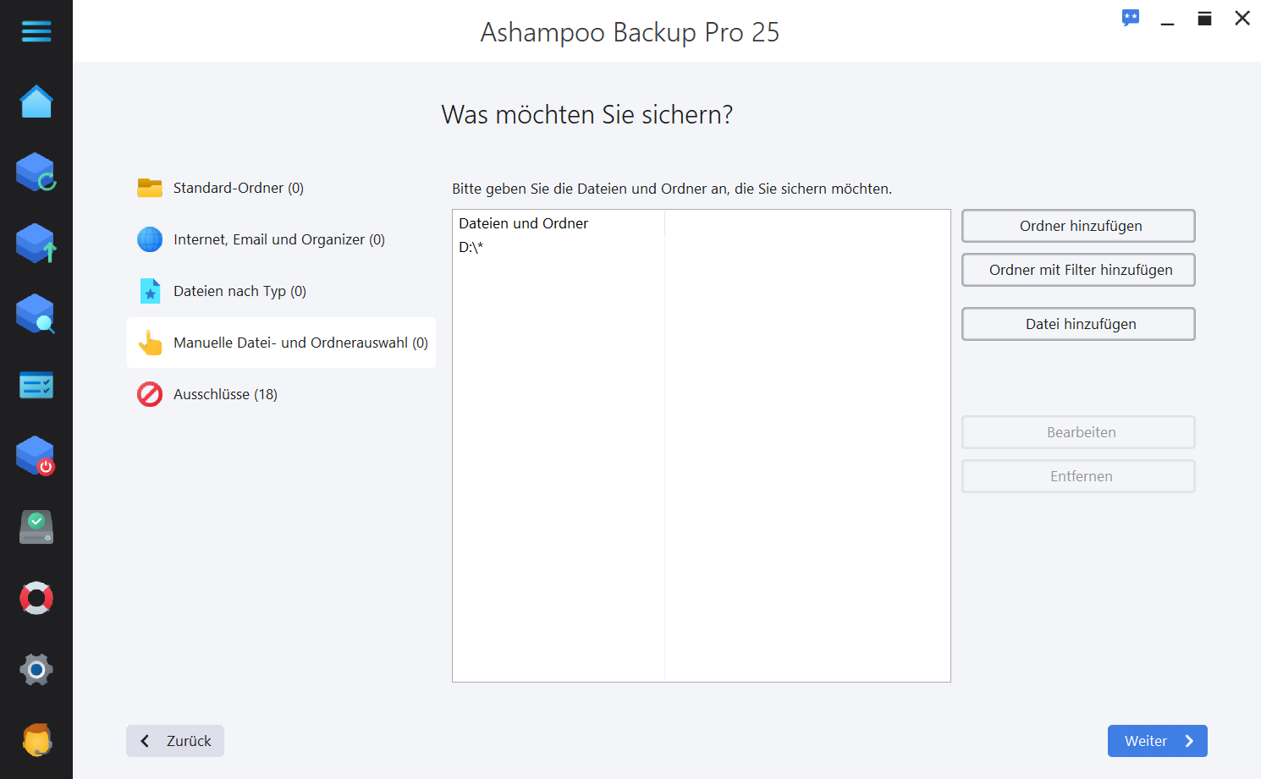Click the Dateien nach Typ file icon

coord(150,291)
